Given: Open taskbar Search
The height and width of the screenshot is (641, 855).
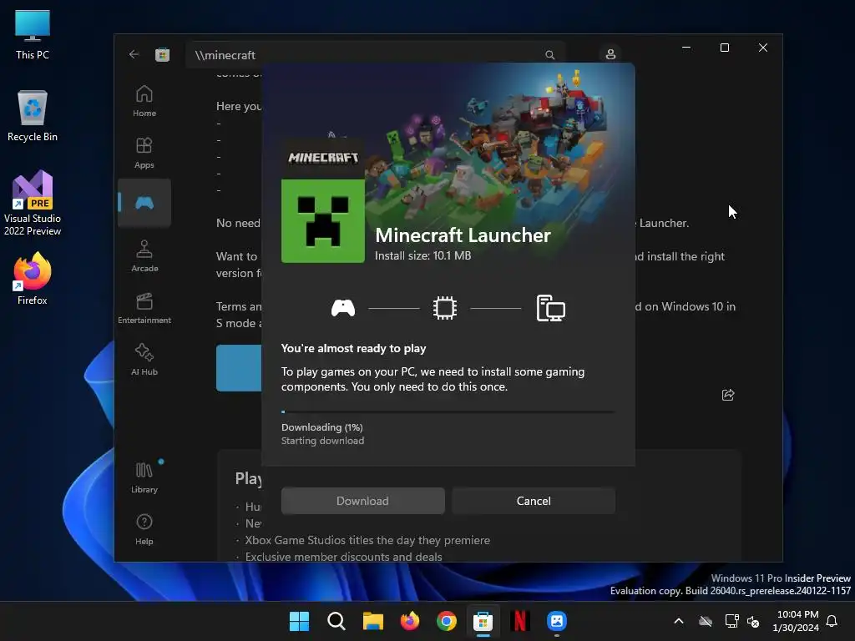Looking at the screenshot, I should [x=336, y=621].
